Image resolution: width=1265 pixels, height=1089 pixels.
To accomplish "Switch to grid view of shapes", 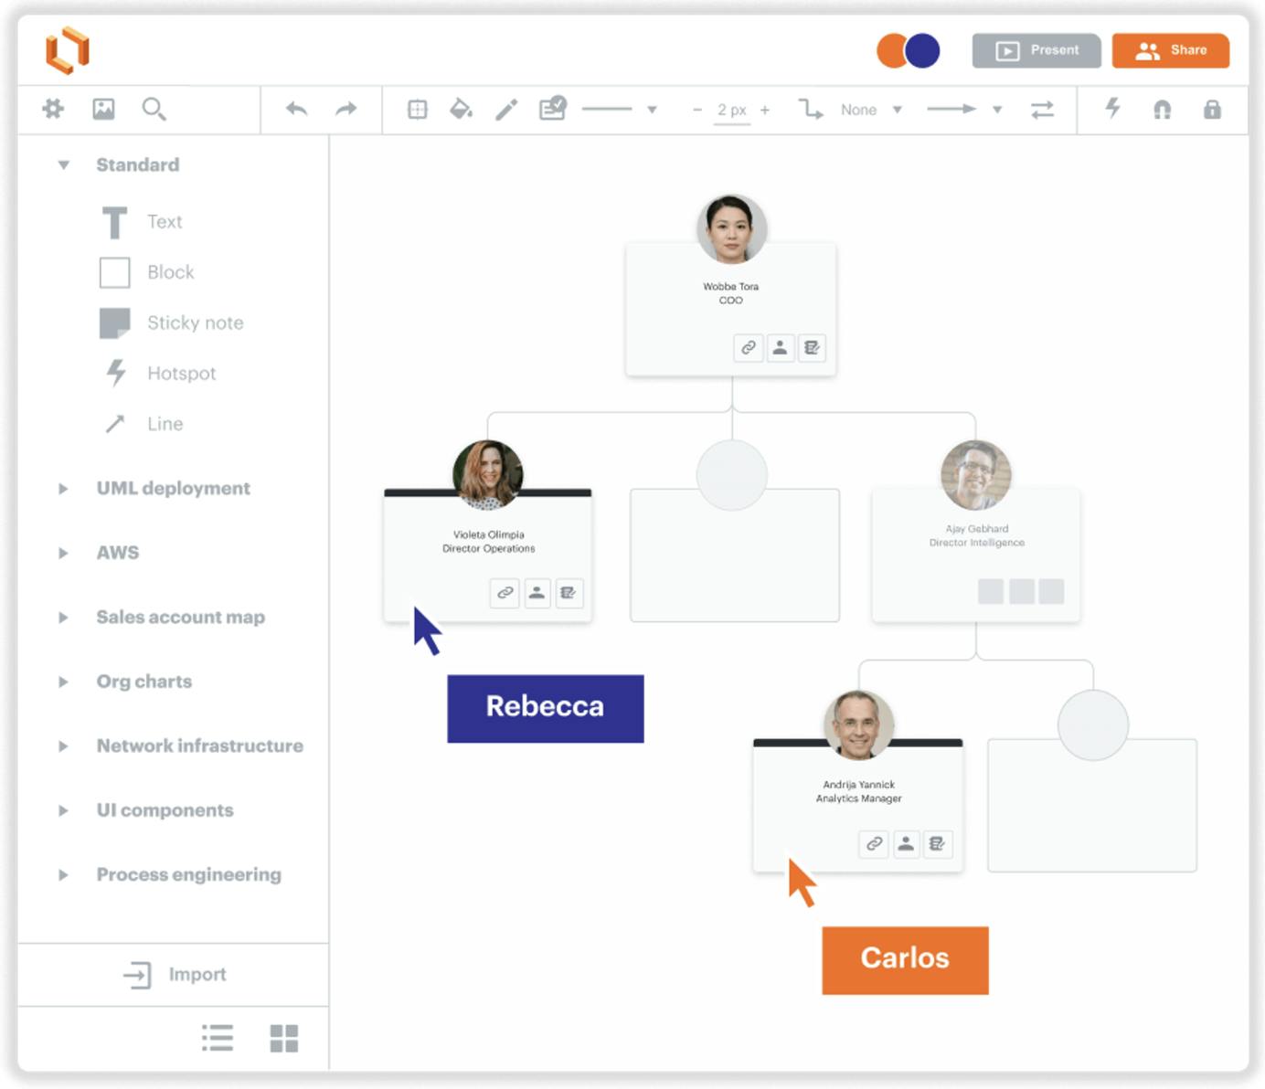I will coord(283,1038).
